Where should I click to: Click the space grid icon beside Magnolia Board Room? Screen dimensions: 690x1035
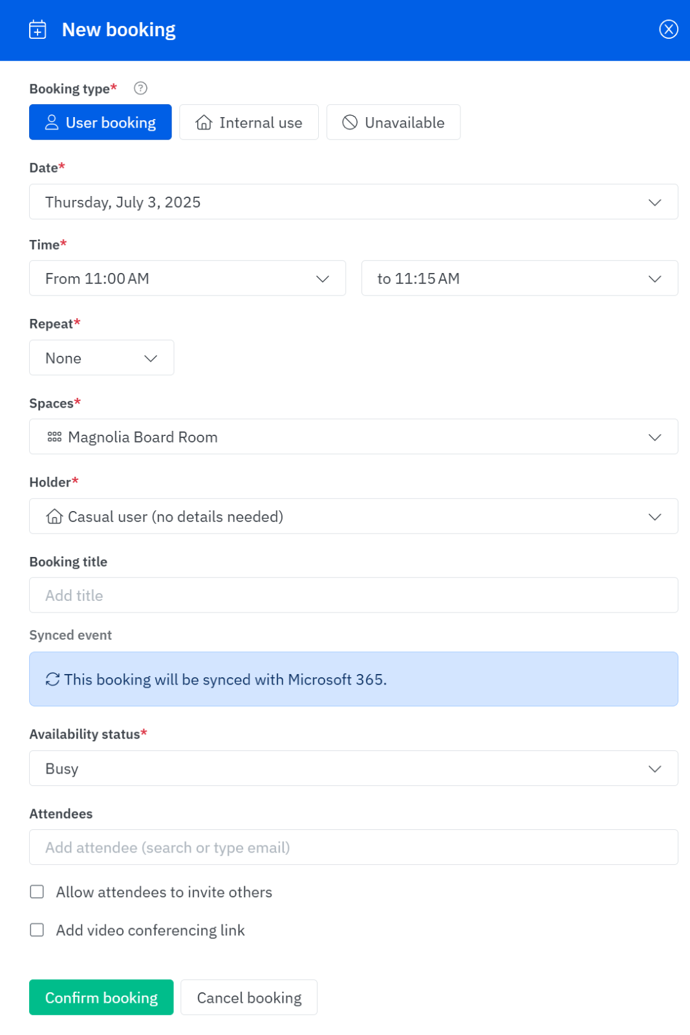click(52, 437)
